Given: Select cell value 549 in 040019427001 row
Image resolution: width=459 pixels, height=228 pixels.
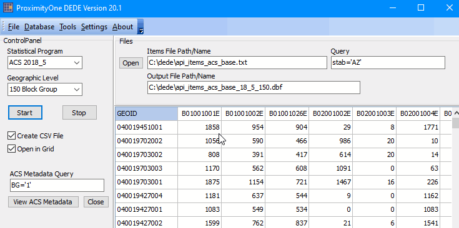Looking at the screenshot, I should pos(244,209).
